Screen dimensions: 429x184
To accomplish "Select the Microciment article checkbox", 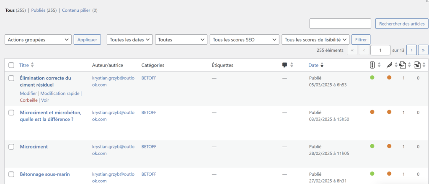I will click(x=11, y=147).
